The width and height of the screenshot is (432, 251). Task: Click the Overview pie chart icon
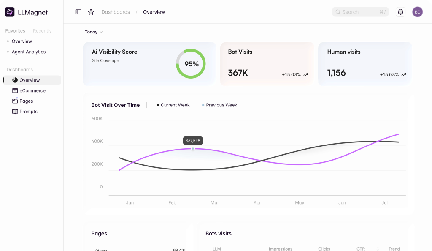(15, 80)
